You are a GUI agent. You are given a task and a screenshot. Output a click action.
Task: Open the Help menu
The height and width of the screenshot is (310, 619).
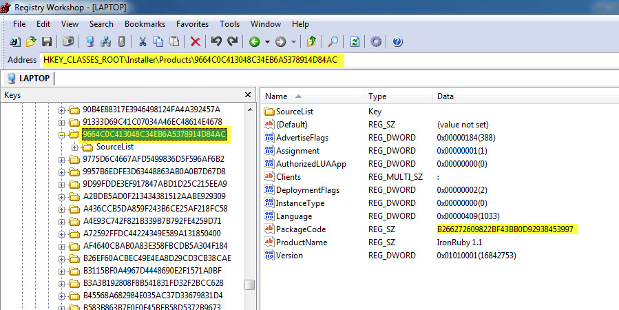pyautogui.click(x=300, y=24)
